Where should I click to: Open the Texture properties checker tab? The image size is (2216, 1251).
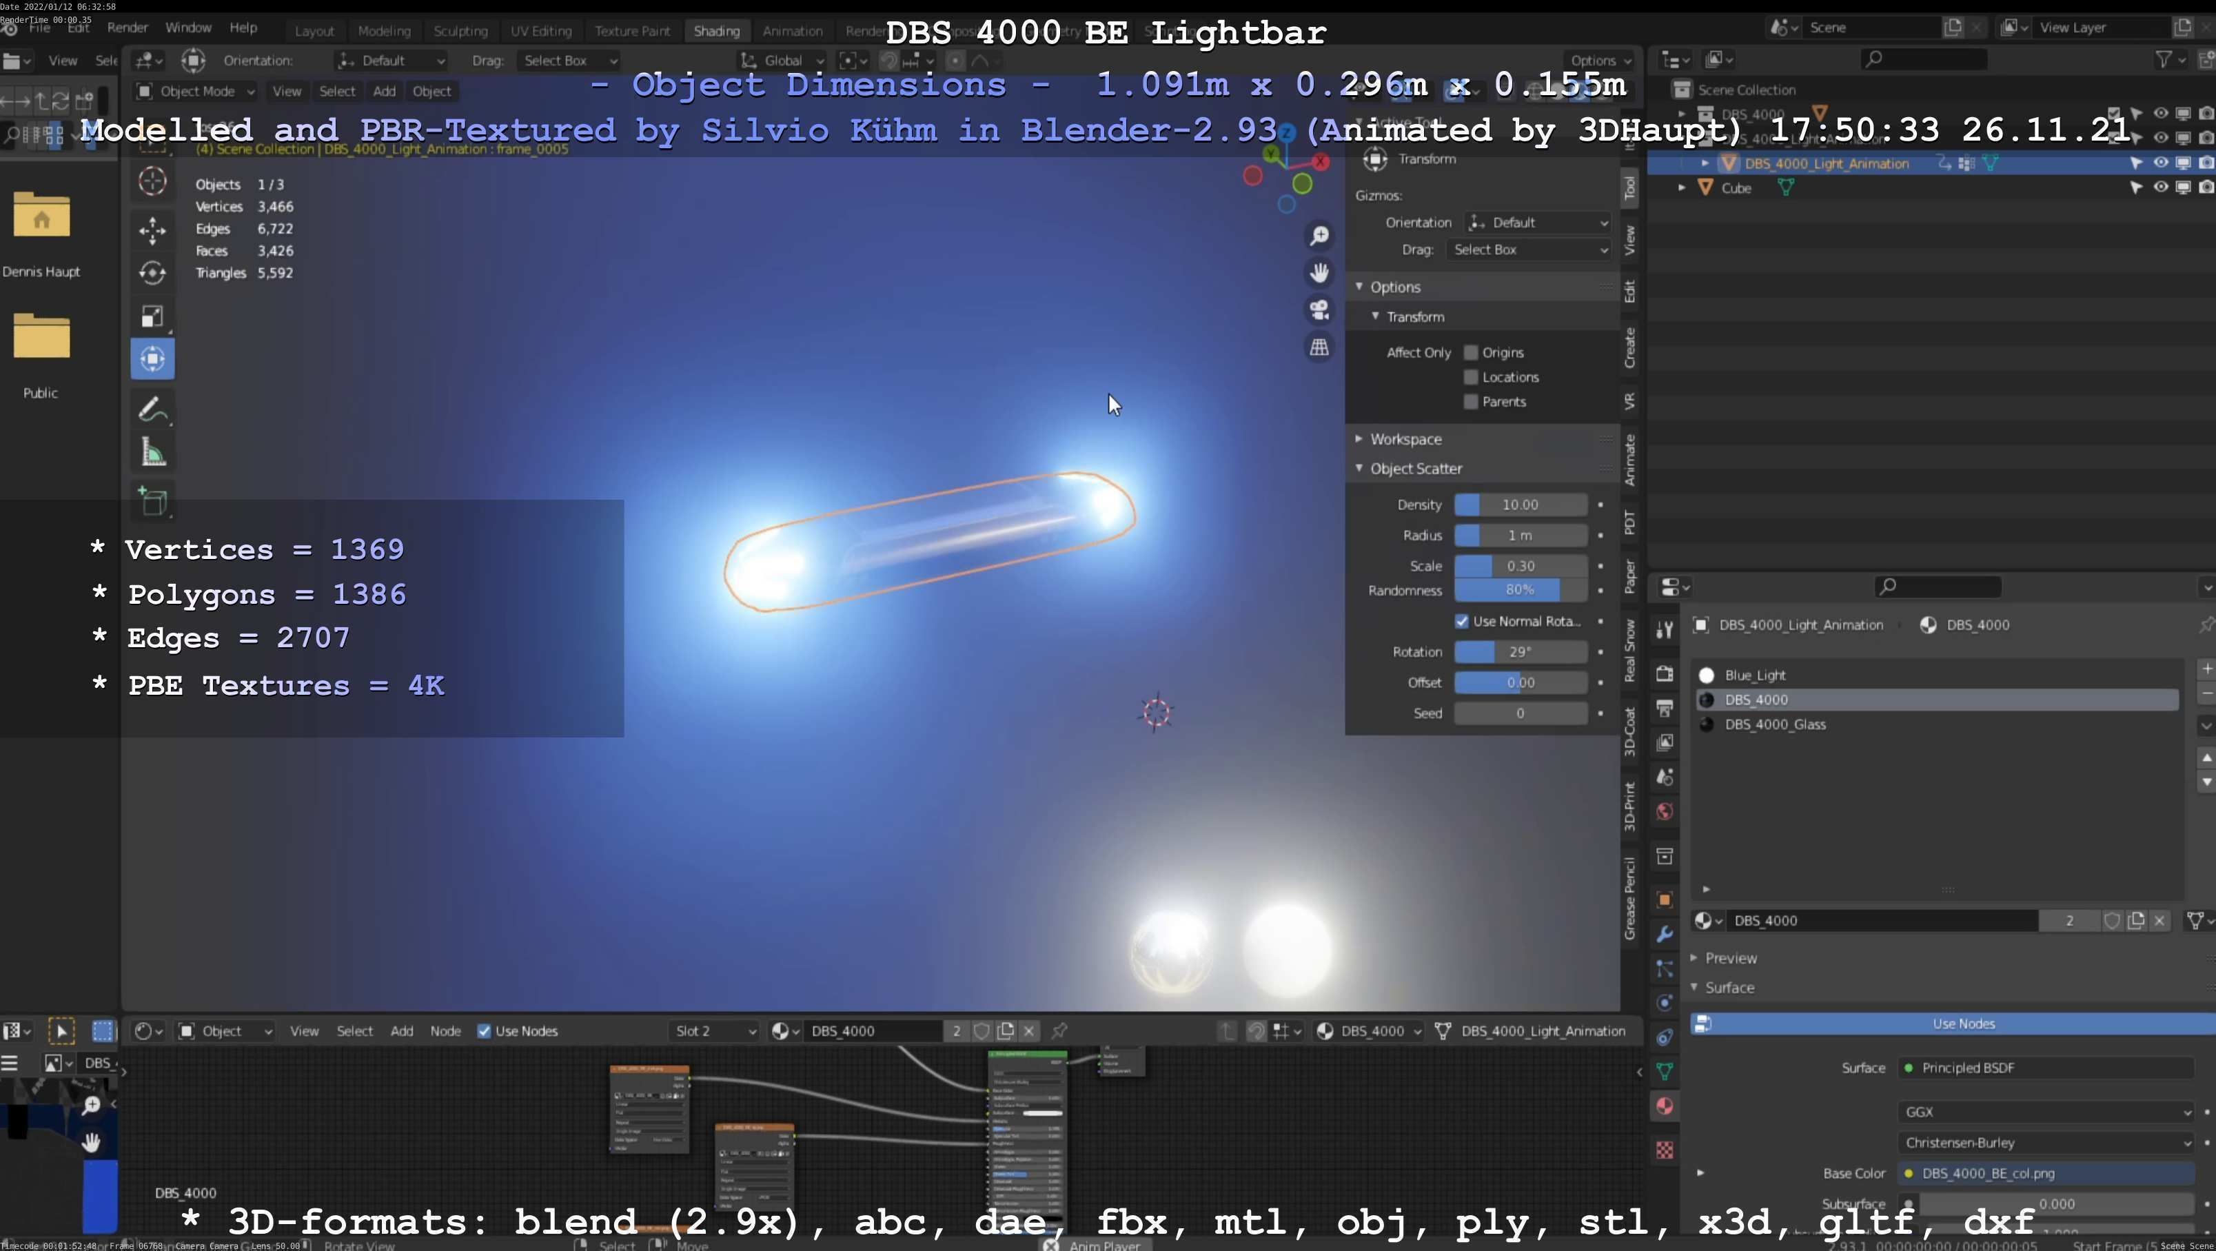click(1665, 1150)
